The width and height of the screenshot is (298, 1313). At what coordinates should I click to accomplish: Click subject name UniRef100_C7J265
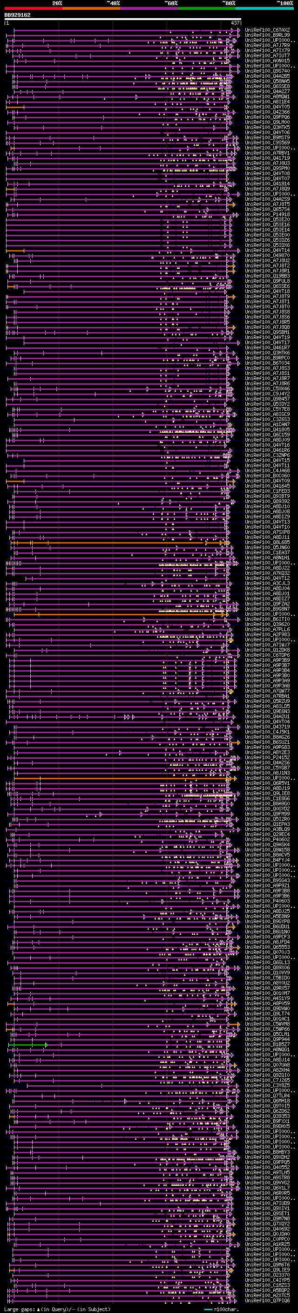tap(267, 1081)
